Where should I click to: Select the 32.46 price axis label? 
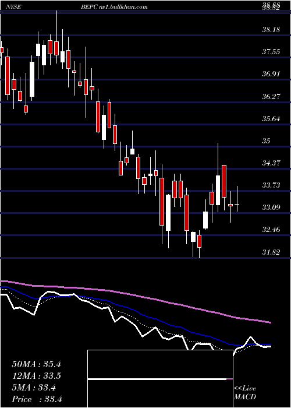coord(271,230)
